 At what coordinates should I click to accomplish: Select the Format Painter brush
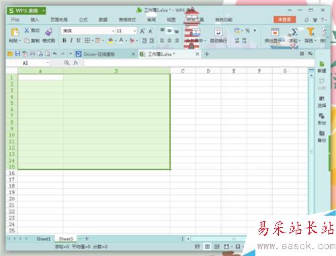click(49, 32)
